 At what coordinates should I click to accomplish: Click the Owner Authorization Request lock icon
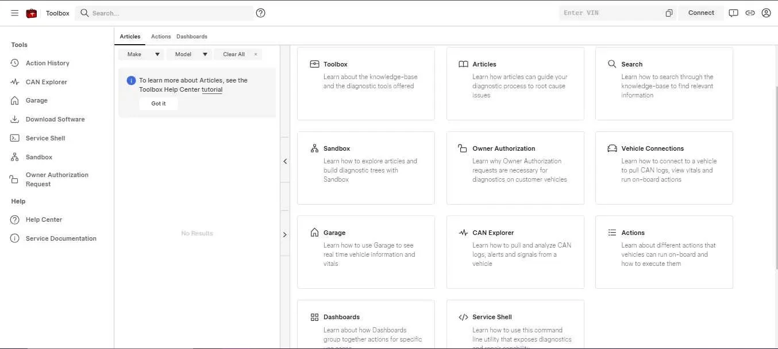pos(15,179)
